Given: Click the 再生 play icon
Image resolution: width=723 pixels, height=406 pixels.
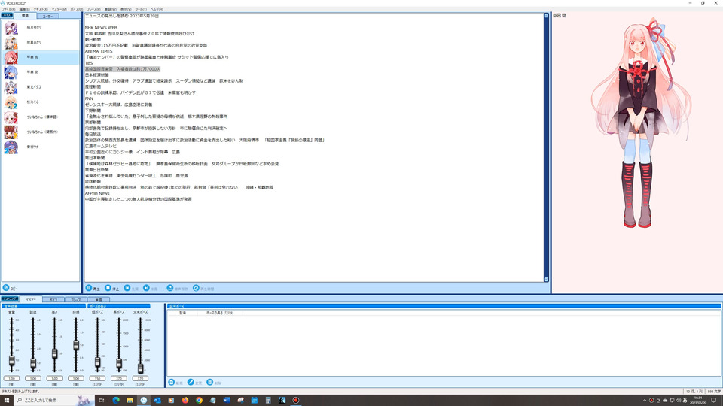Looking at the screenshot, I should click(89, 288).
